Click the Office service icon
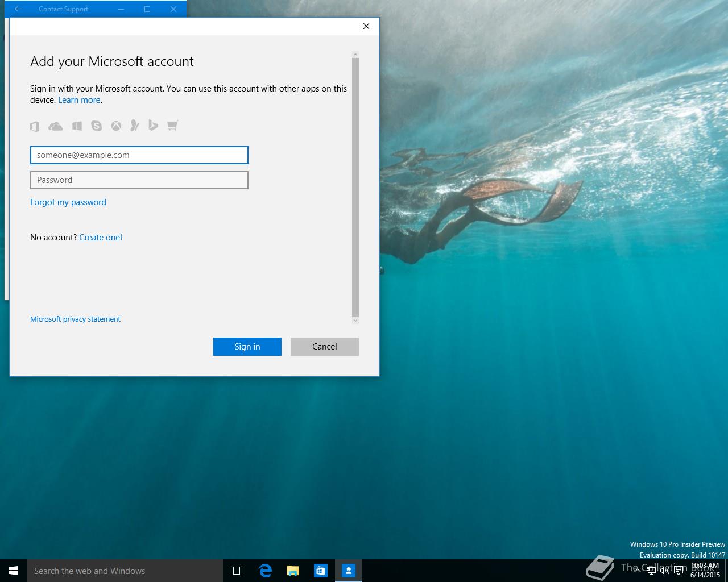 click(35, 126)
